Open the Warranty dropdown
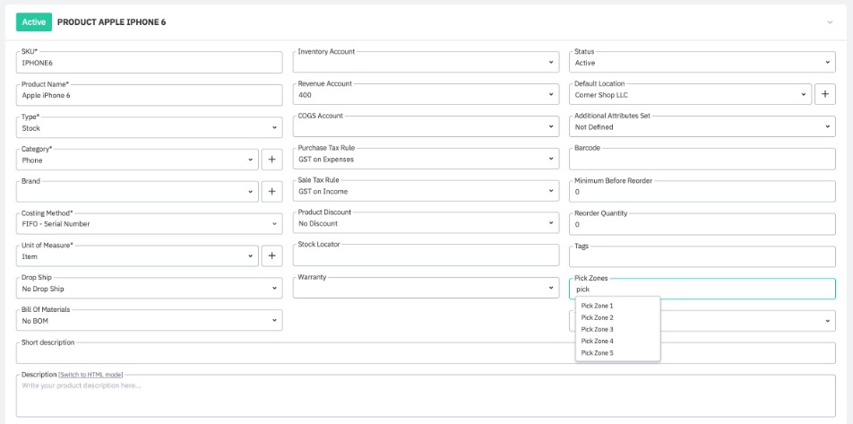 (x=426, y=289)
